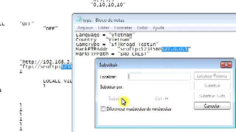This screenshot has width=236, height=132.
Task: Cancel the Substituir dialog
Action: (x=212, y=106)
